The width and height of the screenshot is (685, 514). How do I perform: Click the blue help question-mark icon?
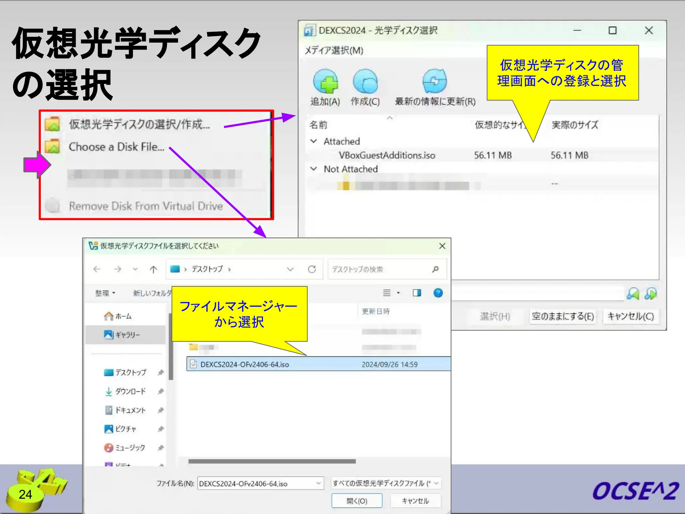tap(438, 293)
